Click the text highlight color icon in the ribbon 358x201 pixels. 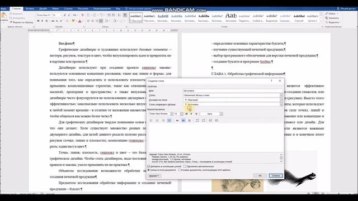(73, 21)
